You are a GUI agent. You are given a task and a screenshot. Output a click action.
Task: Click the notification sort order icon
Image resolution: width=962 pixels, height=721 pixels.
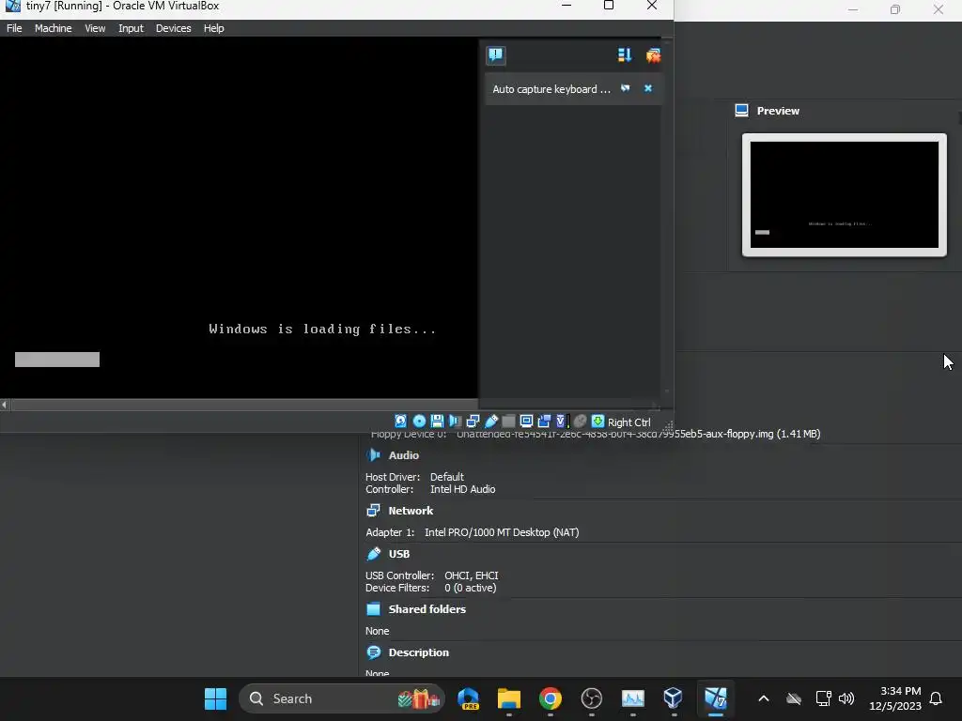tap(625, 55)
